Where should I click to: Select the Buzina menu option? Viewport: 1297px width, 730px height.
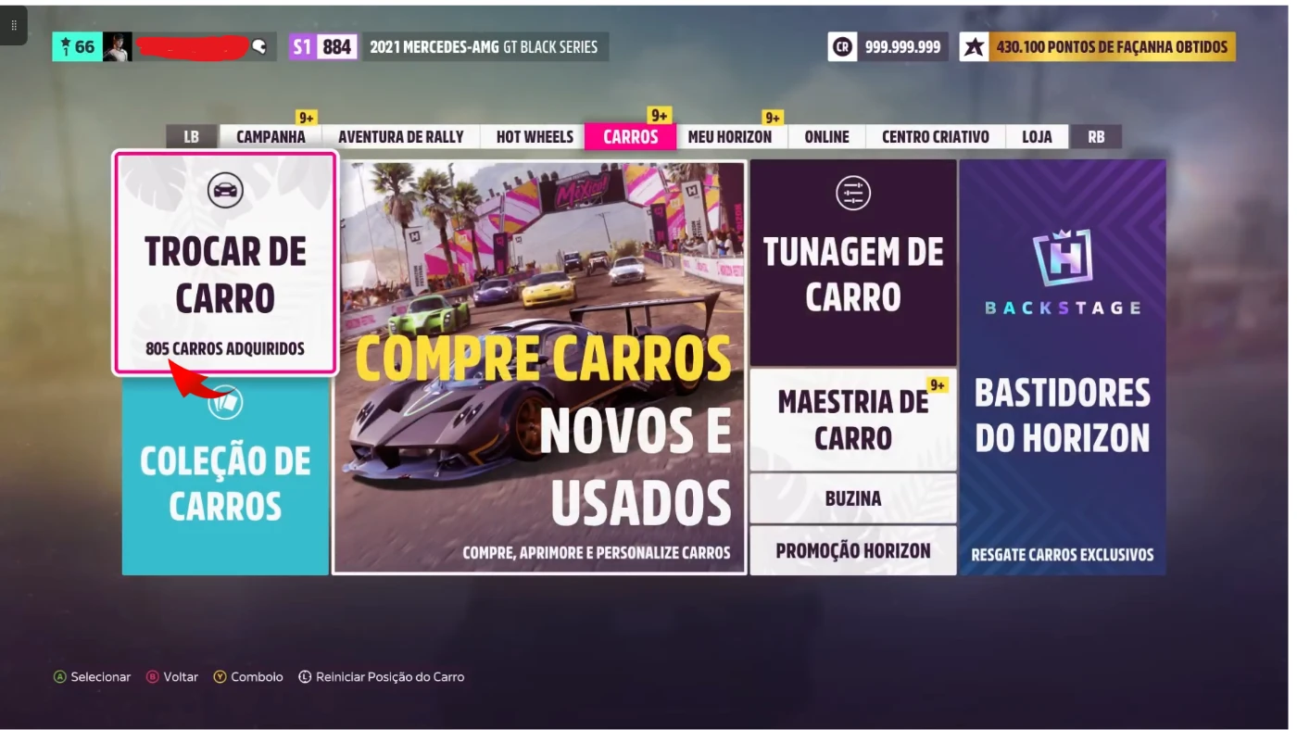(x=852, y=498)
